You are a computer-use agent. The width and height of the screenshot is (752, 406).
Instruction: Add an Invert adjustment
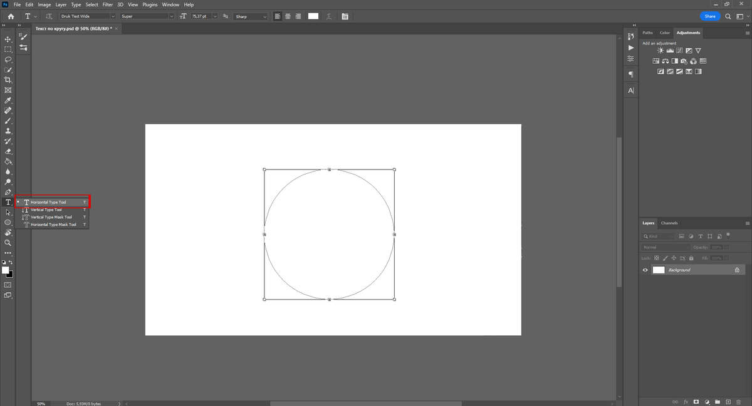pyautogui.click(x=661, y=71)
